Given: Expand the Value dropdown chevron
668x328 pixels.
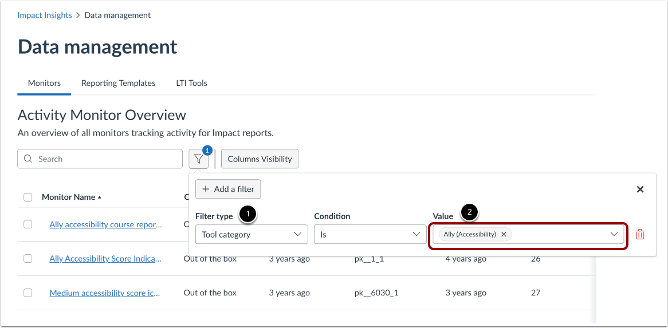Looking at the screenshot, I should click(614, 234).
